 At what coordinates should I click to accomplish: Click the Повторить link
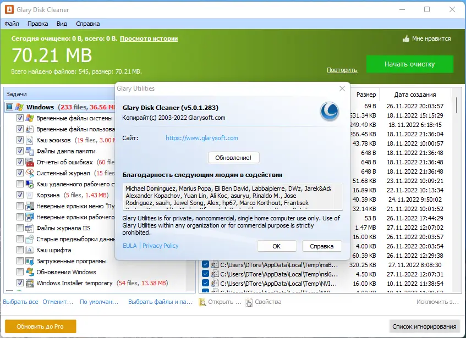(342, 70)
